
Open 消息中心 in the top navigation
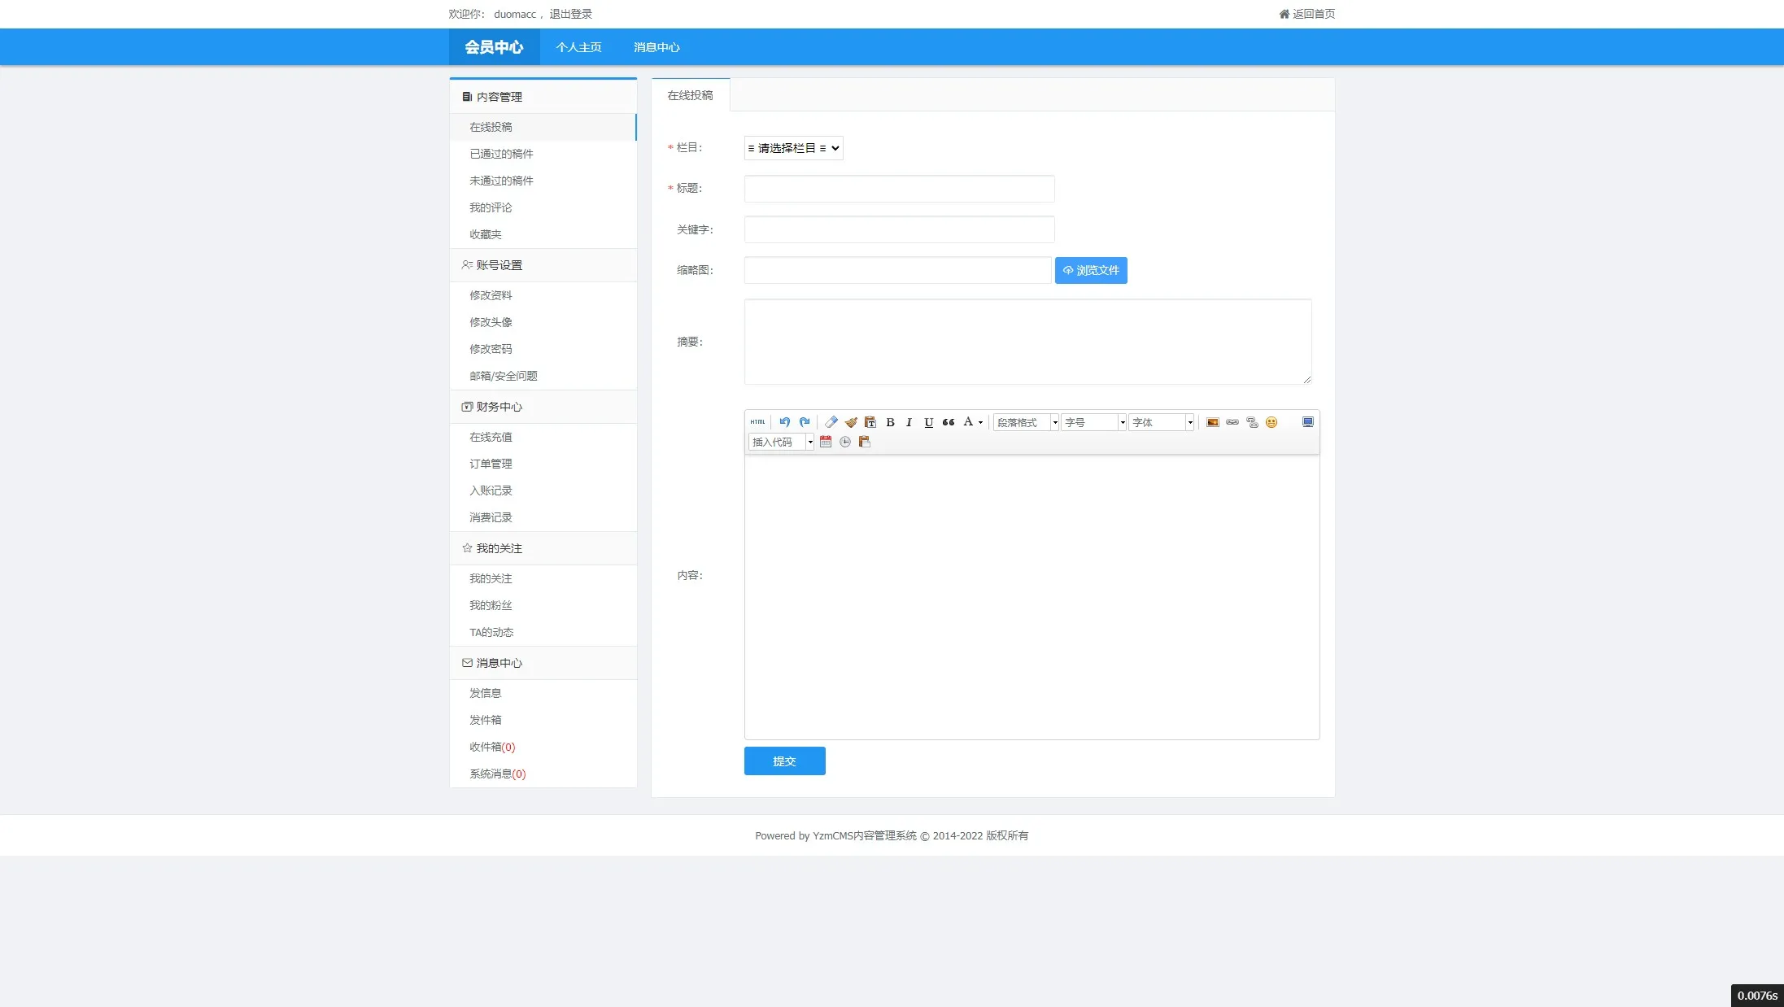click(656, 47)
